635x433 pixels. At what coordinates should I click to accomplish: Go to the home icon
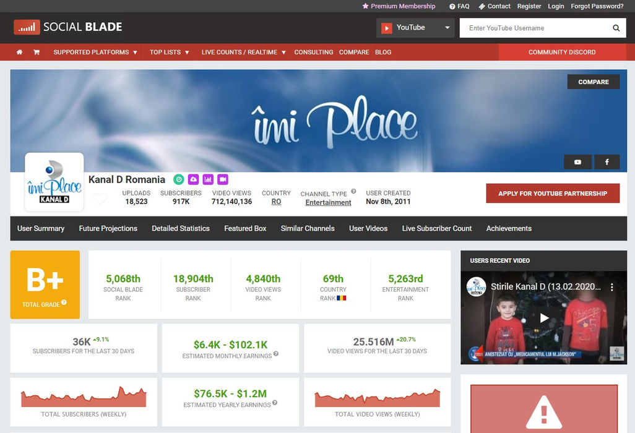19,52
